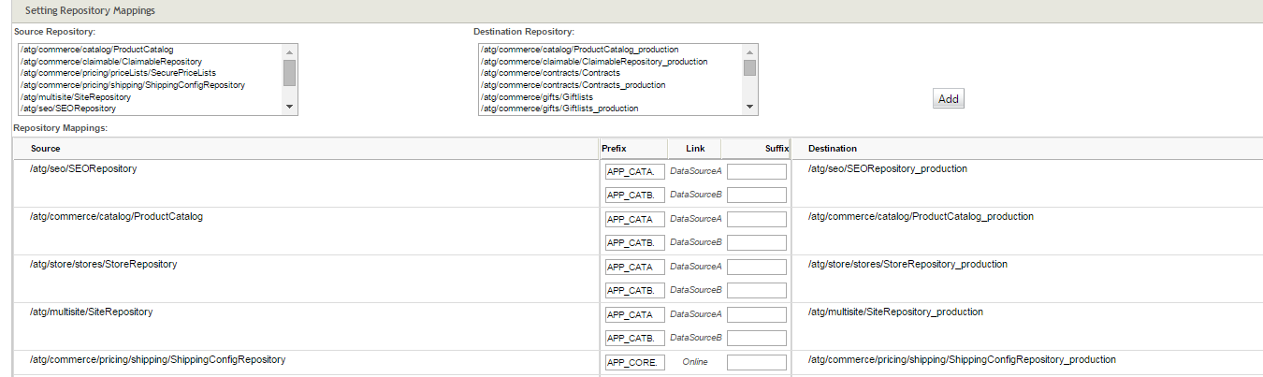Focus SiteRepository DataSourceA prefix field
This screenshot has width=1263, height=377.
[x=635, y=314]
